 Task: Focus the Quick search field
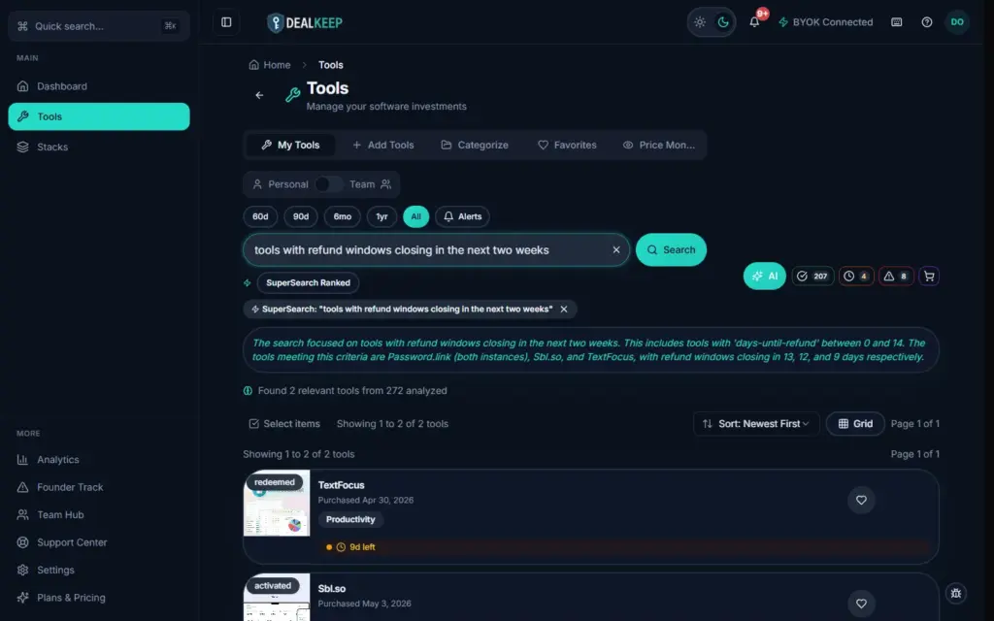[x=99, y=26]
